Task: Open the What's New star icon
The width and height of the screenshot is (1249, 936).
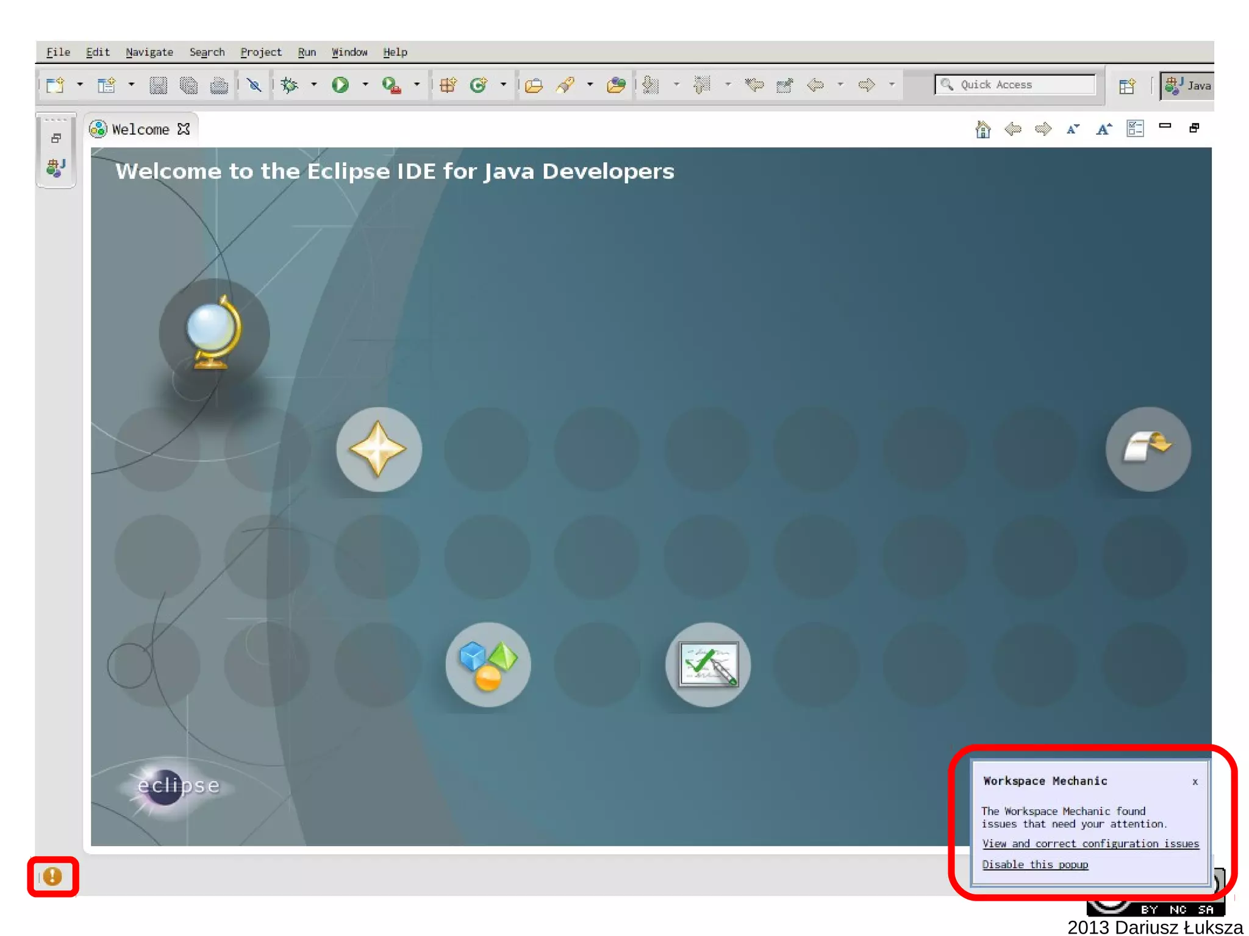Action: coord(378,449)
